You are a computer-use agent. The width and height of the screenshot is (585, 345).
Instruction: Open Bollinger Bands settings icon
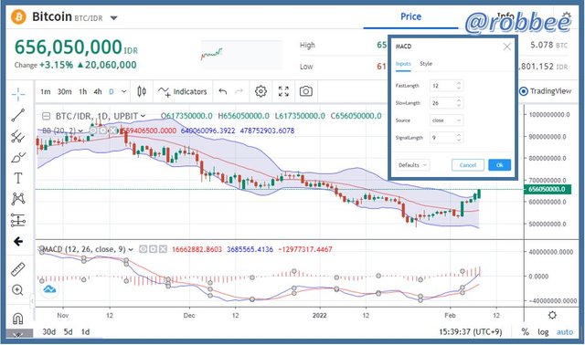pyautogui.click(x=102, y=131)
